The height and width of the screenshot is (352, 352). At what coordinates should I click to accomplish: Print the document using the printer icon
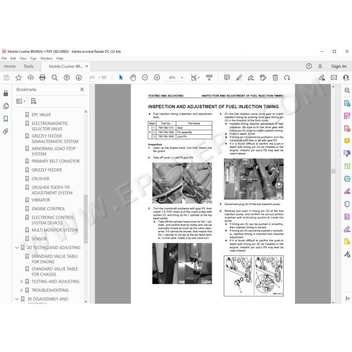click(42, 77)
